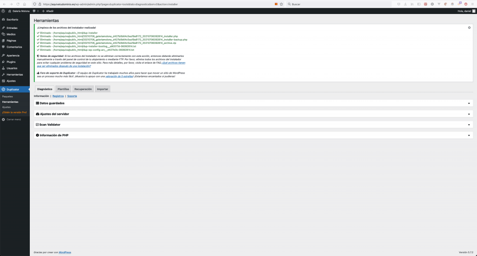
Task: Focus the Buscar search field
Action: (339, 4)
